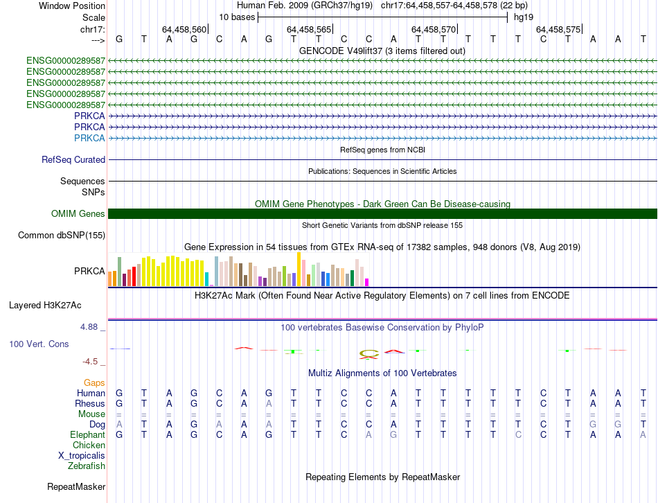The width and height of the screenshot is (658, 503).
Task: Select the Elephant species label
Action: 88,434
